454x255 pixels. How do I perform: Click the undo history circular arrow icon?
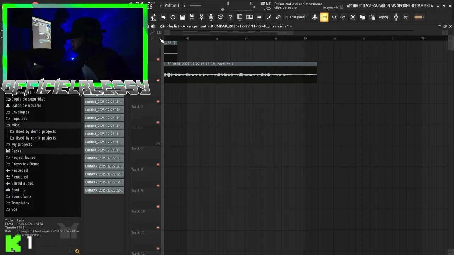point(173,17)
